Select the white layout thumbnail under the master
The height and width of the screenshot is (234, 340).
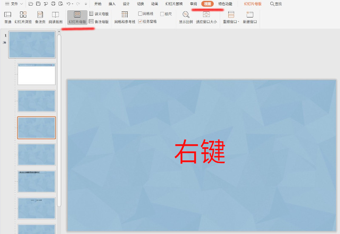[37, 74]
